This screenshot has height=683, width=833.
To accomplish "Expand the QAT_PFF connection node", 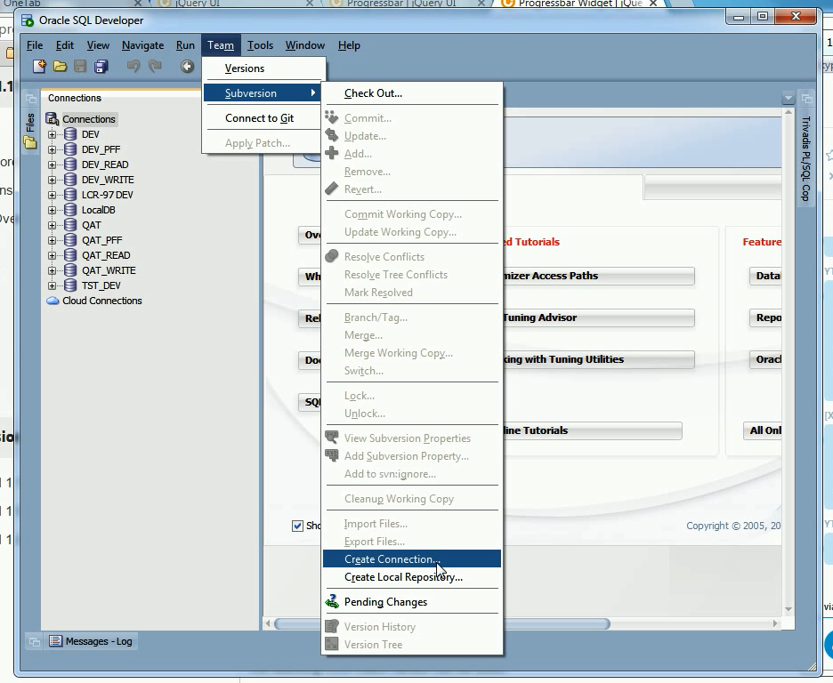I will click(x=52, y=240).
